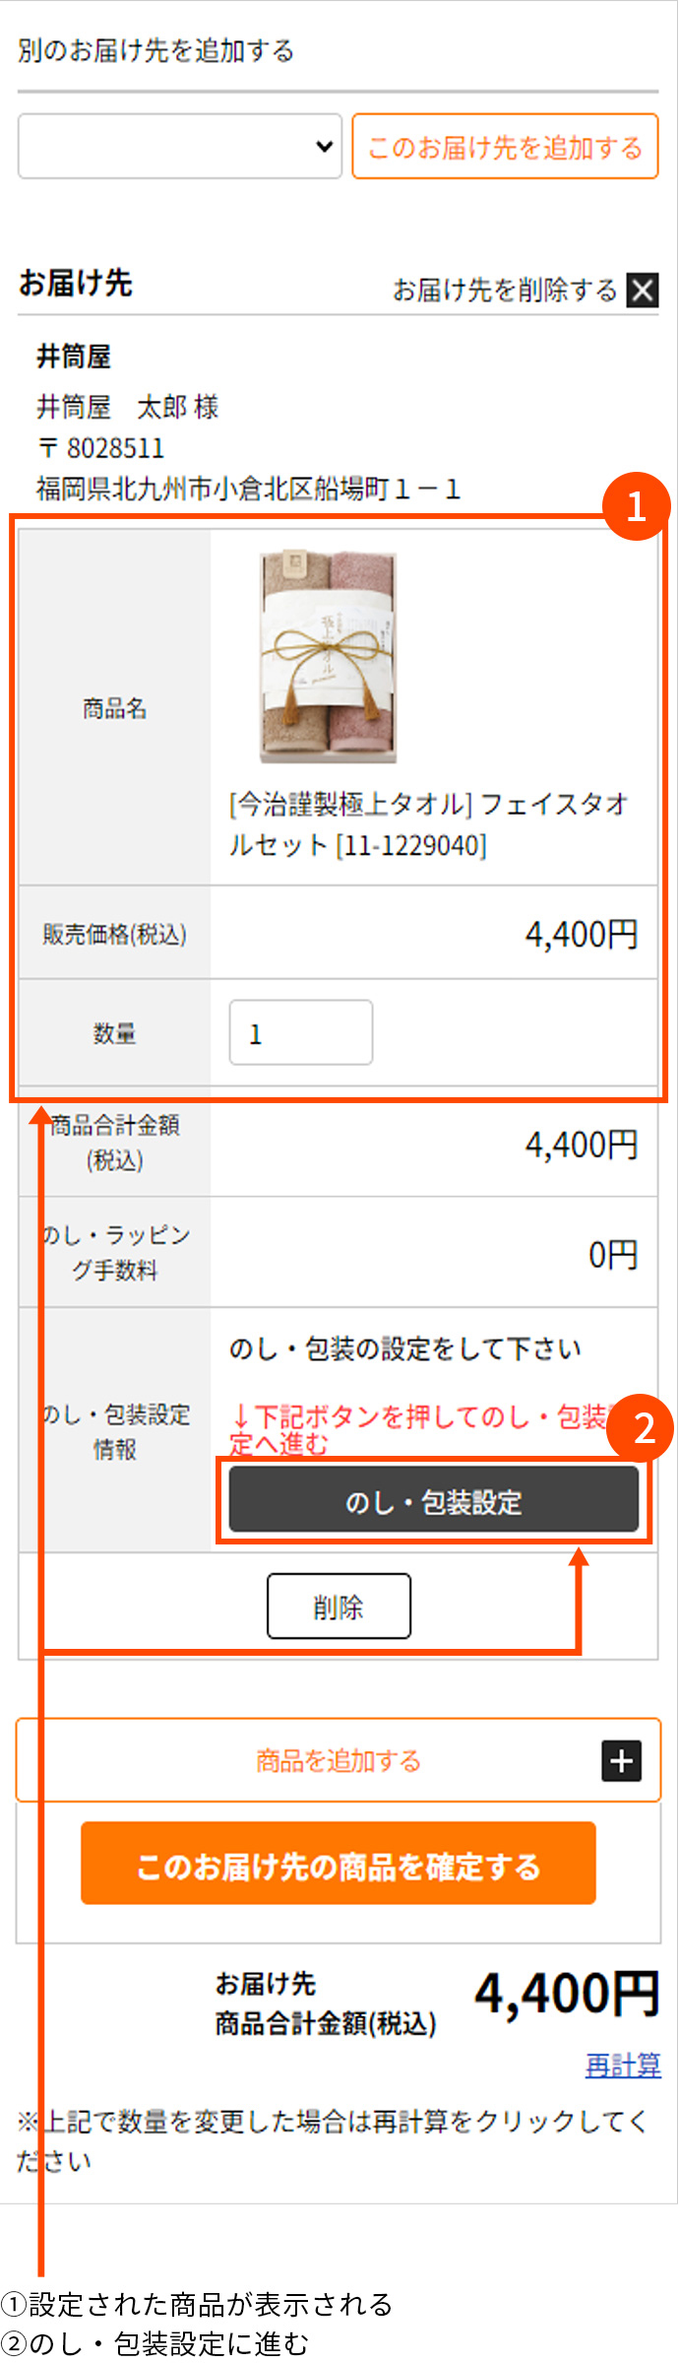This screenshot has height=2363, width=679.
Task: Click the 削除 button
Action: 339,1607
